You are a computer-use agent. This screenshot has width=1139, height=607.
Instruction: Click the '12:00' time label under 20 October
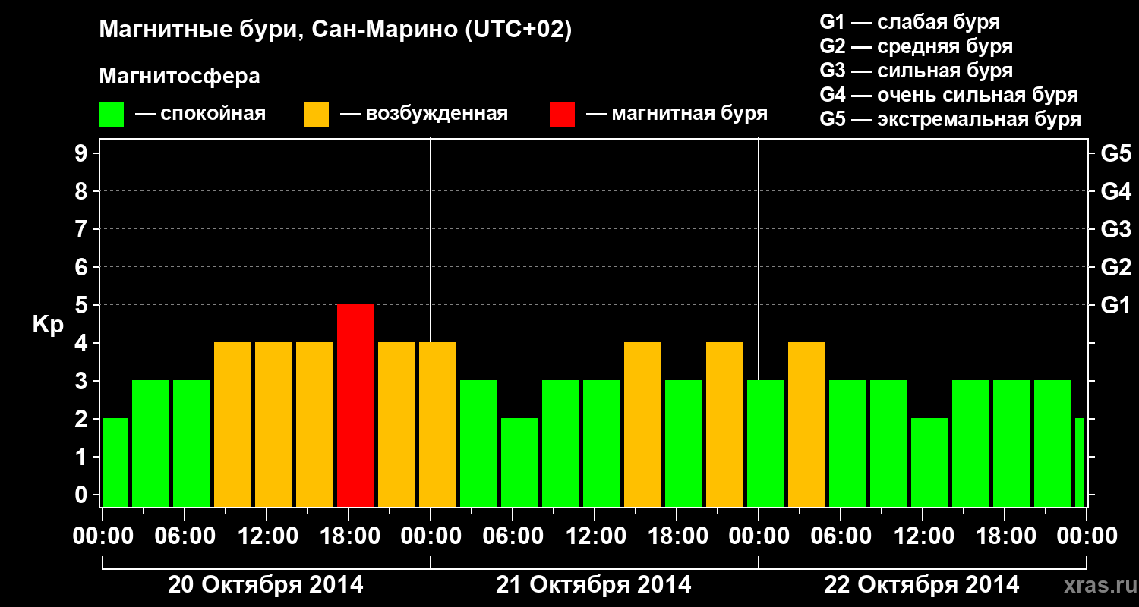coord(267,536)
